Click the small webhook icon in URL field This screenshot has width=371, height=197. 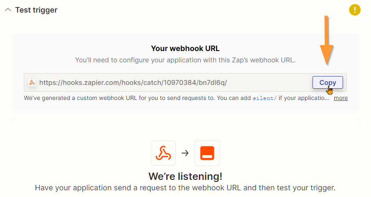tap(32, 82)
